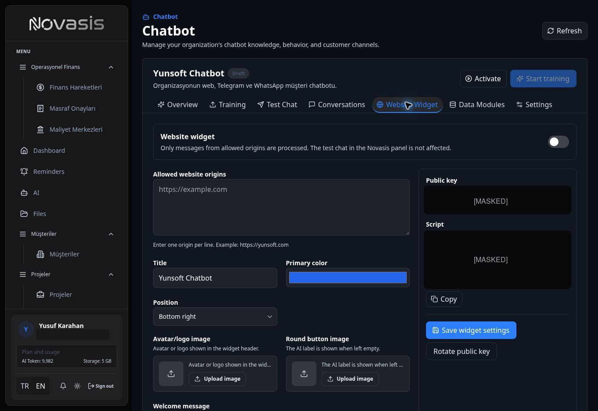598x411 pixels.
Task: Click the Finans Hareketleri dollar icon
Action: point(40,87)
